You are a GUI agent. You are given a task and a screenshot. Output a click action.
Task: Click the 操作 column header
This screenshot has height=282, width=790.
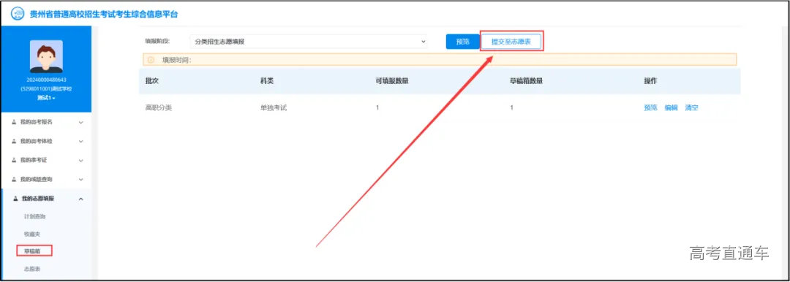[650, 81]
